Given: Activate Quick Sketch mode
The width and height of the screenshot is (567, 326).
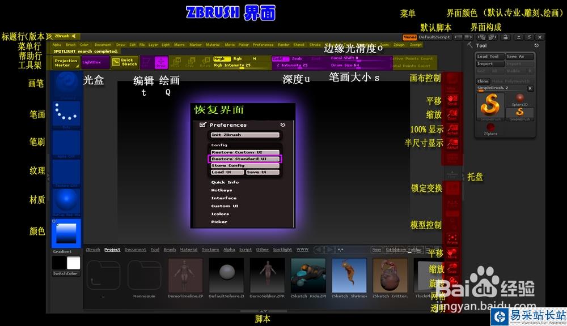Looking at the screenshot, I should [x=125, y=62].
